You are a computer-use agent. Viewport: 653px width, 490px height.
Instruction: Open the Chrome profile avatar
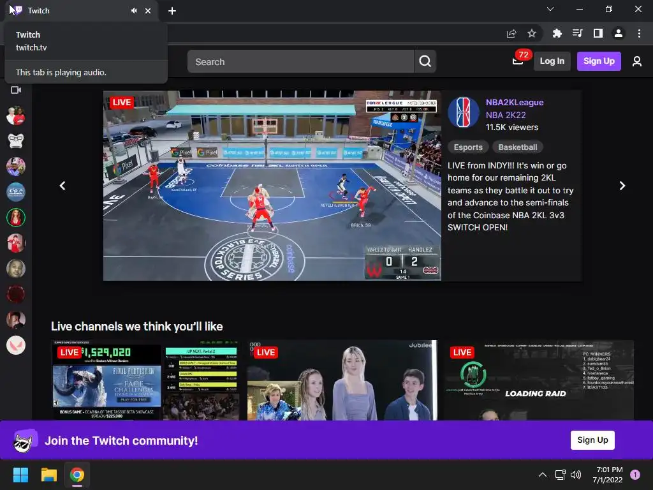[618, 33]
